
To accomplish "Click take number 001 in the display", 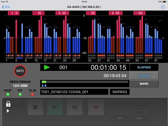I will (x=63, y=68).
